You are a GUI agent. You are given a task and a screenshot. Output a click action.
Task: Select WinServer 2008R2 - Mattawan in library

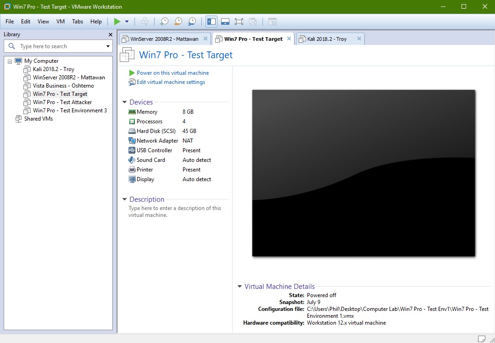69,77
